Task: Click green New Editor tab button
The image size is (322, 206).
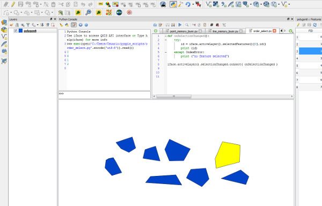Action: [156, 31]
